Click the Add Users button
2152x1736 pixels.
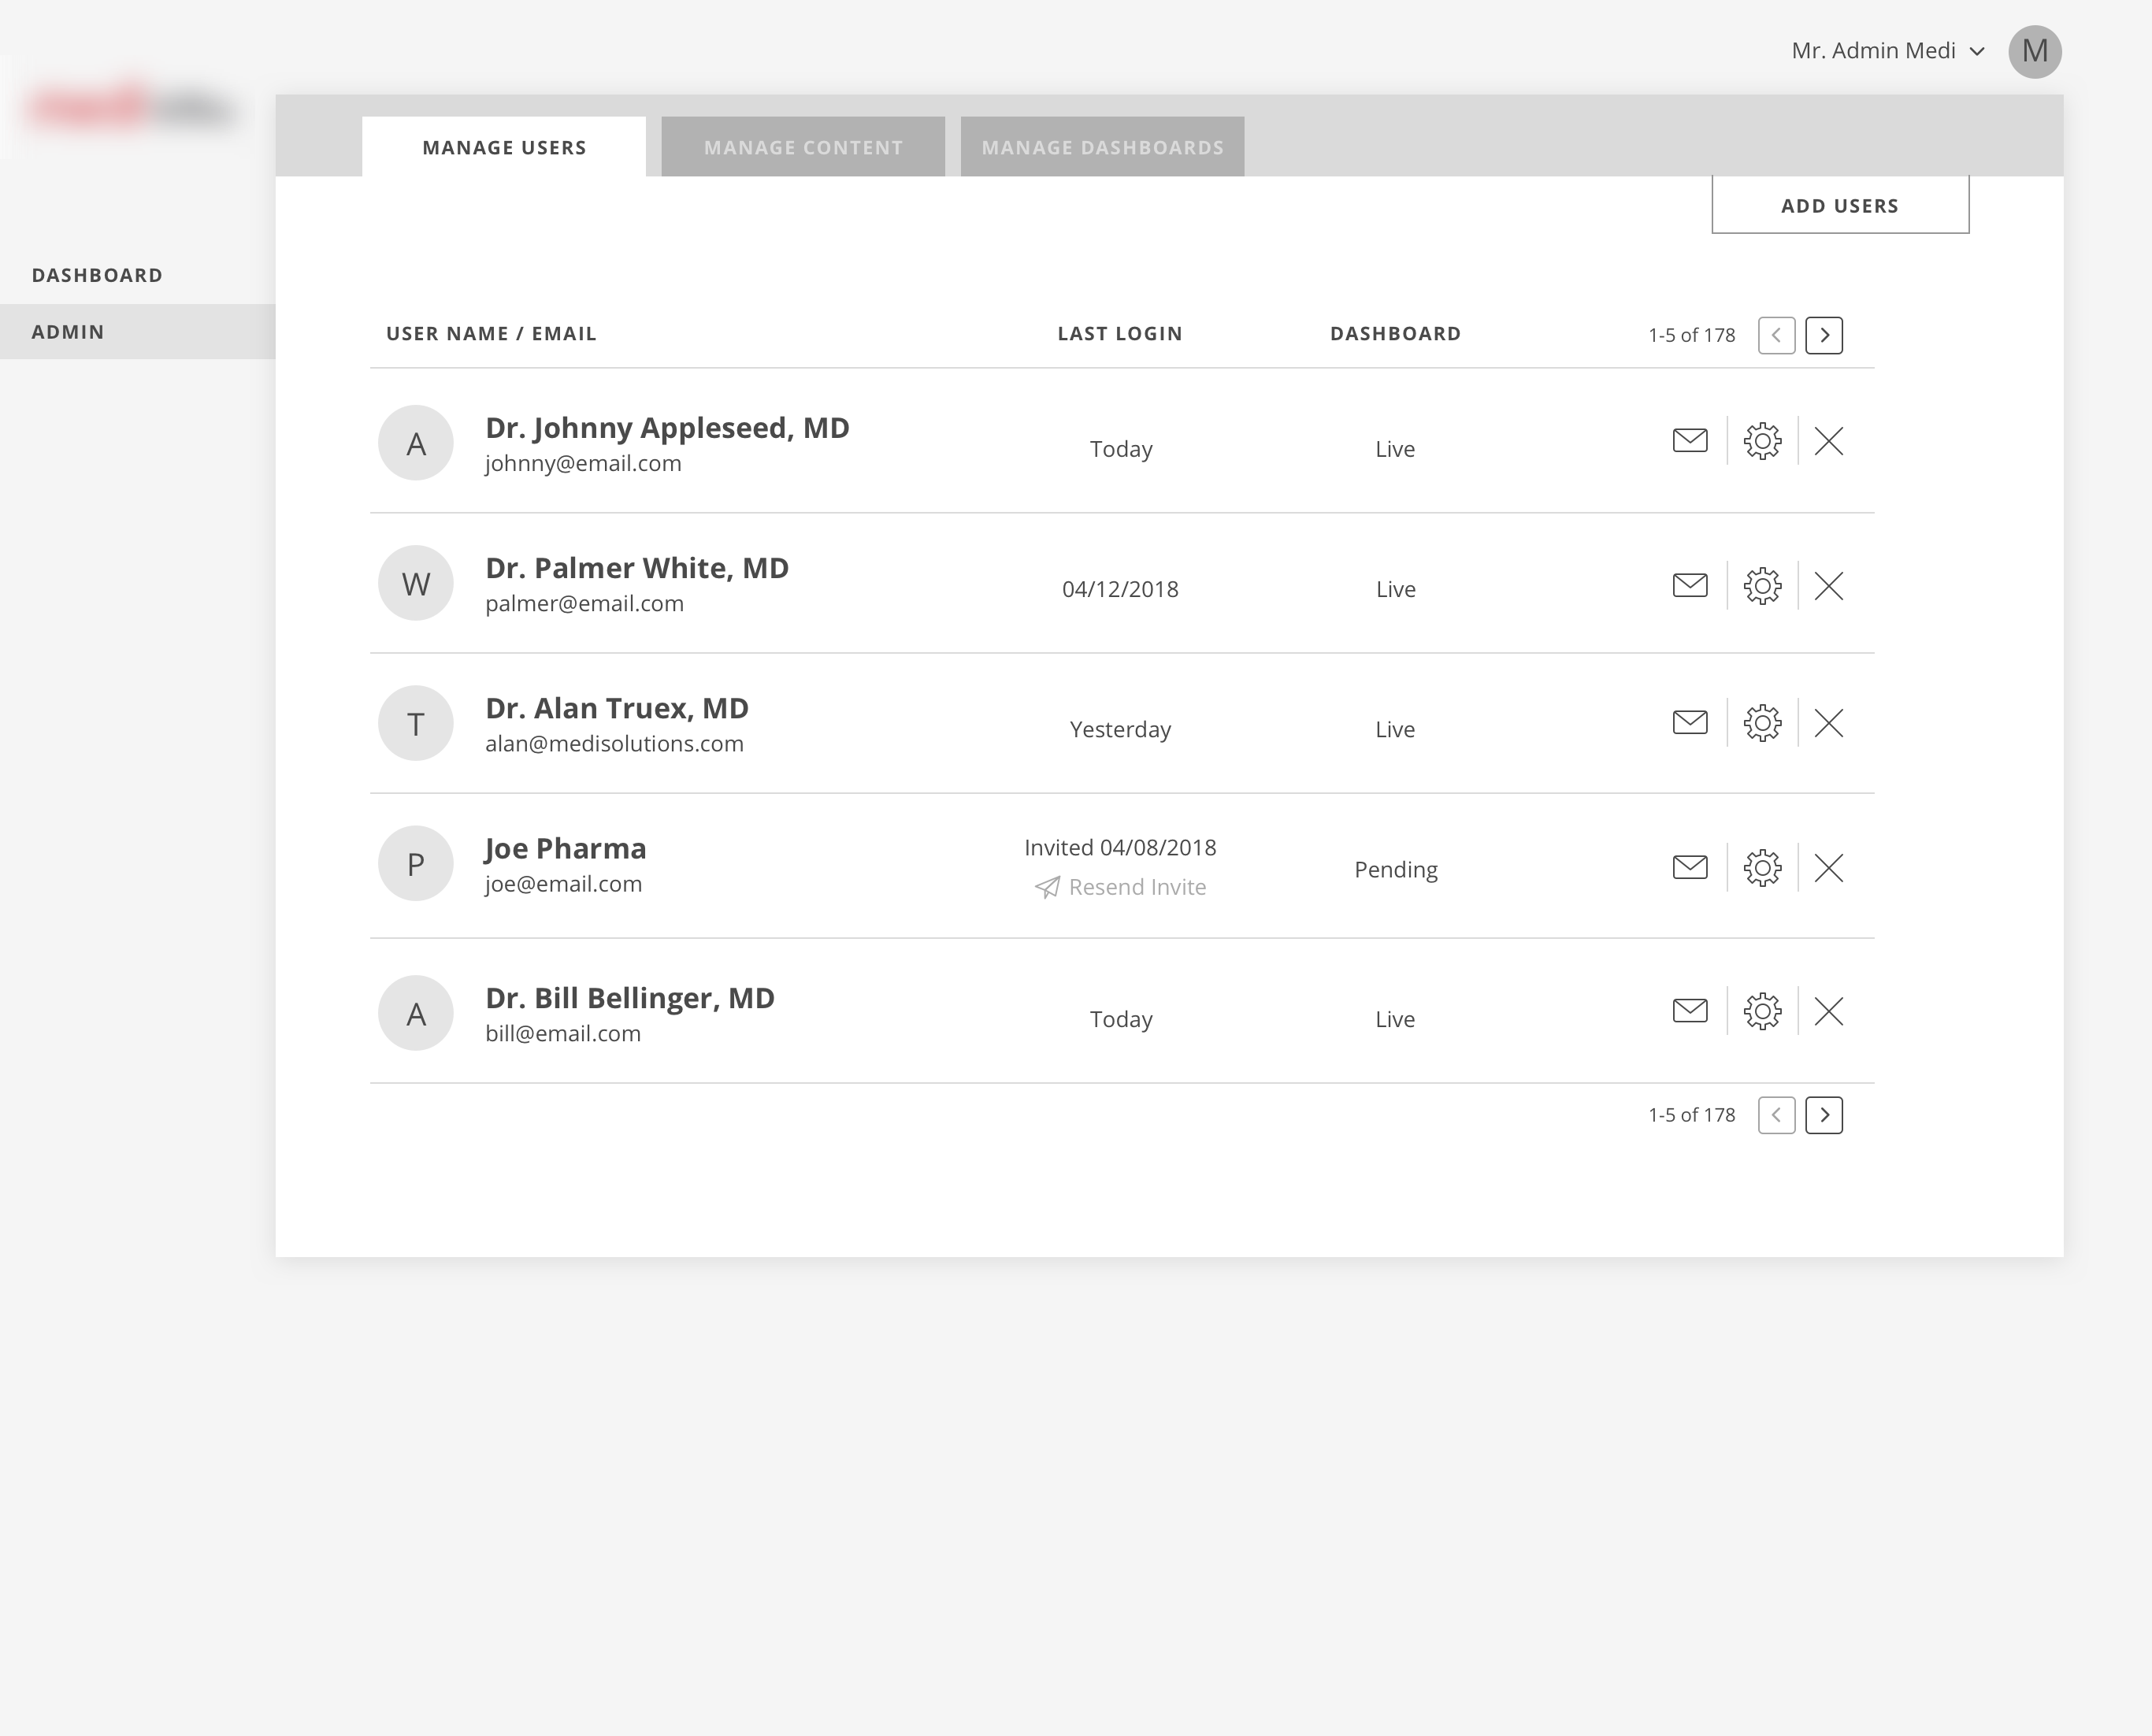coord(1840,205)
